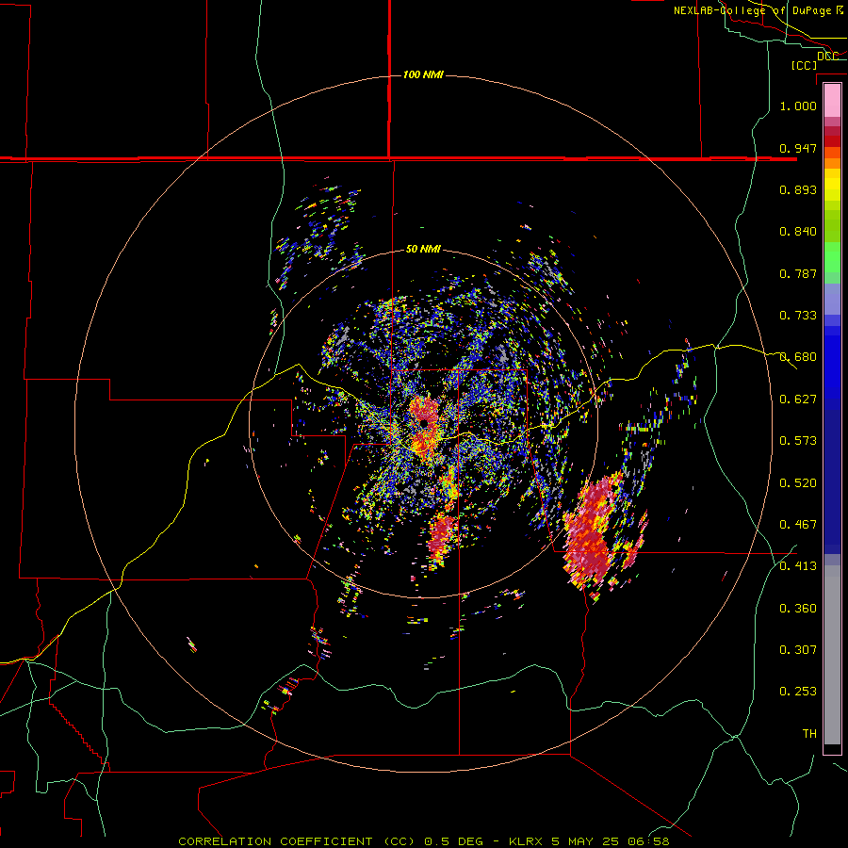This screenshot has width=848, height=848.
Task: Select the 0.893 scale value
Action: 798,189
